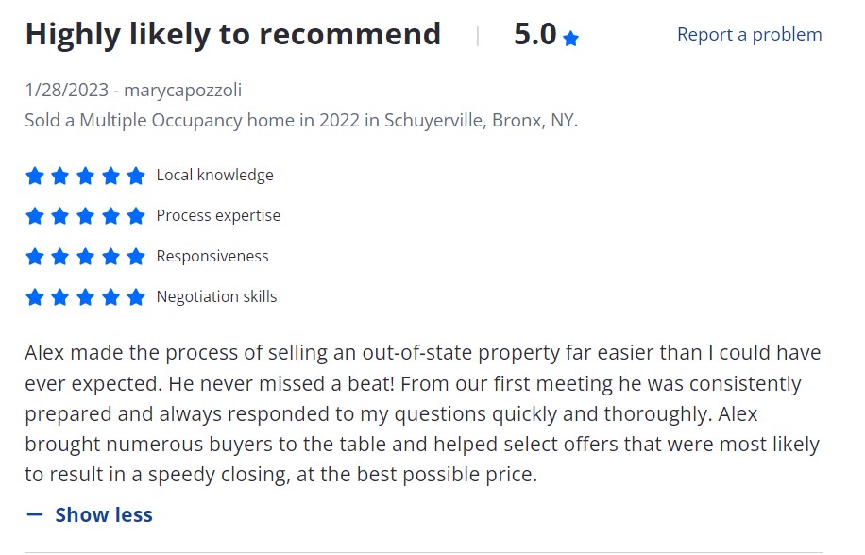Open the Report a problem link
This screenshot has width=865, height=555.
[749, 35]
